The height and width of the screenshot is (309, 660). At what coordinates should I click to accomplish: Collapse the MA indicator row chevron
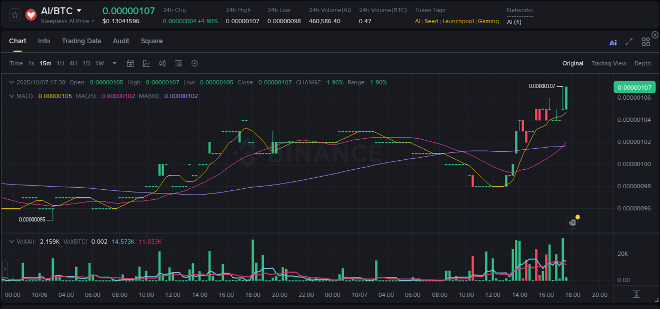11,96
